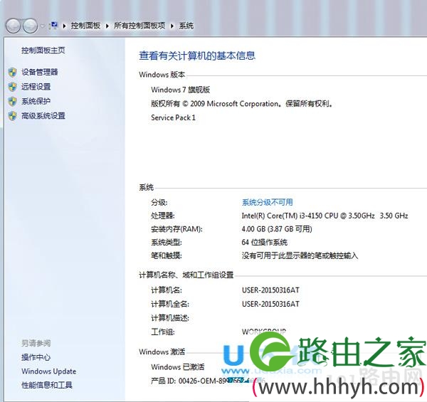The image size is (427, 402).
Task: Click the processor value Intel(R) Core(TM) i3-4150
Action: tap(325, 216)
